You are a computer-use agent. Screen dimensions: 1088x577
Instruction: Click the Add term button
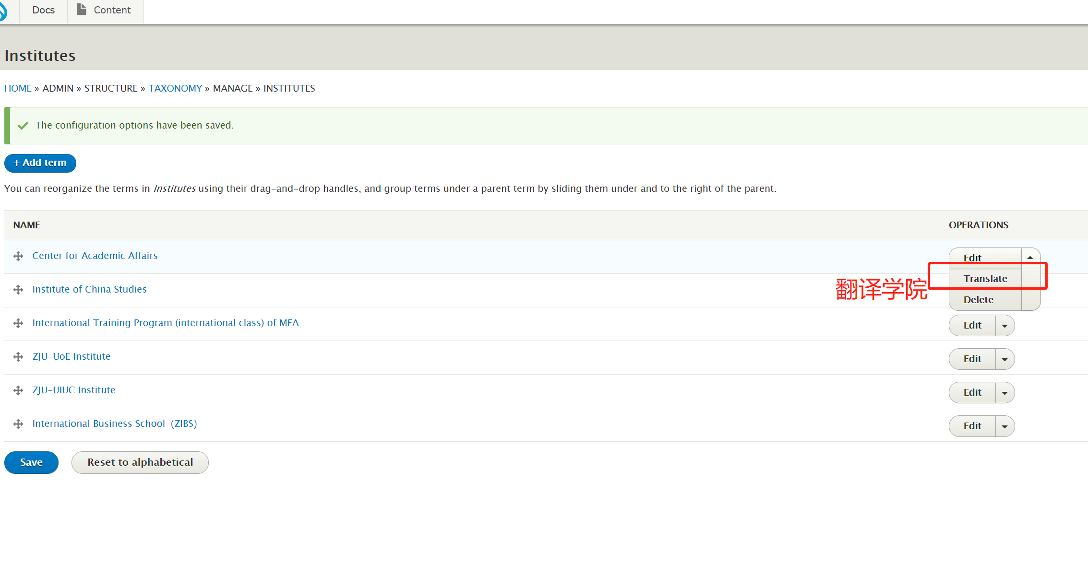click(x=40, y=163)
